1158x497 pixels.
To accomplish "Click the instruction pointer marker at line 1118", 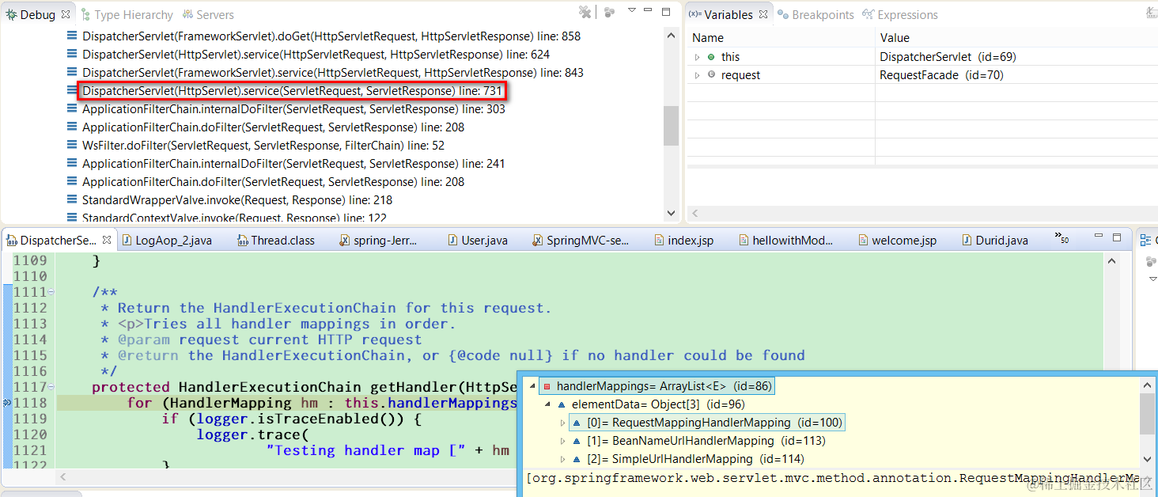I will 6,403.
